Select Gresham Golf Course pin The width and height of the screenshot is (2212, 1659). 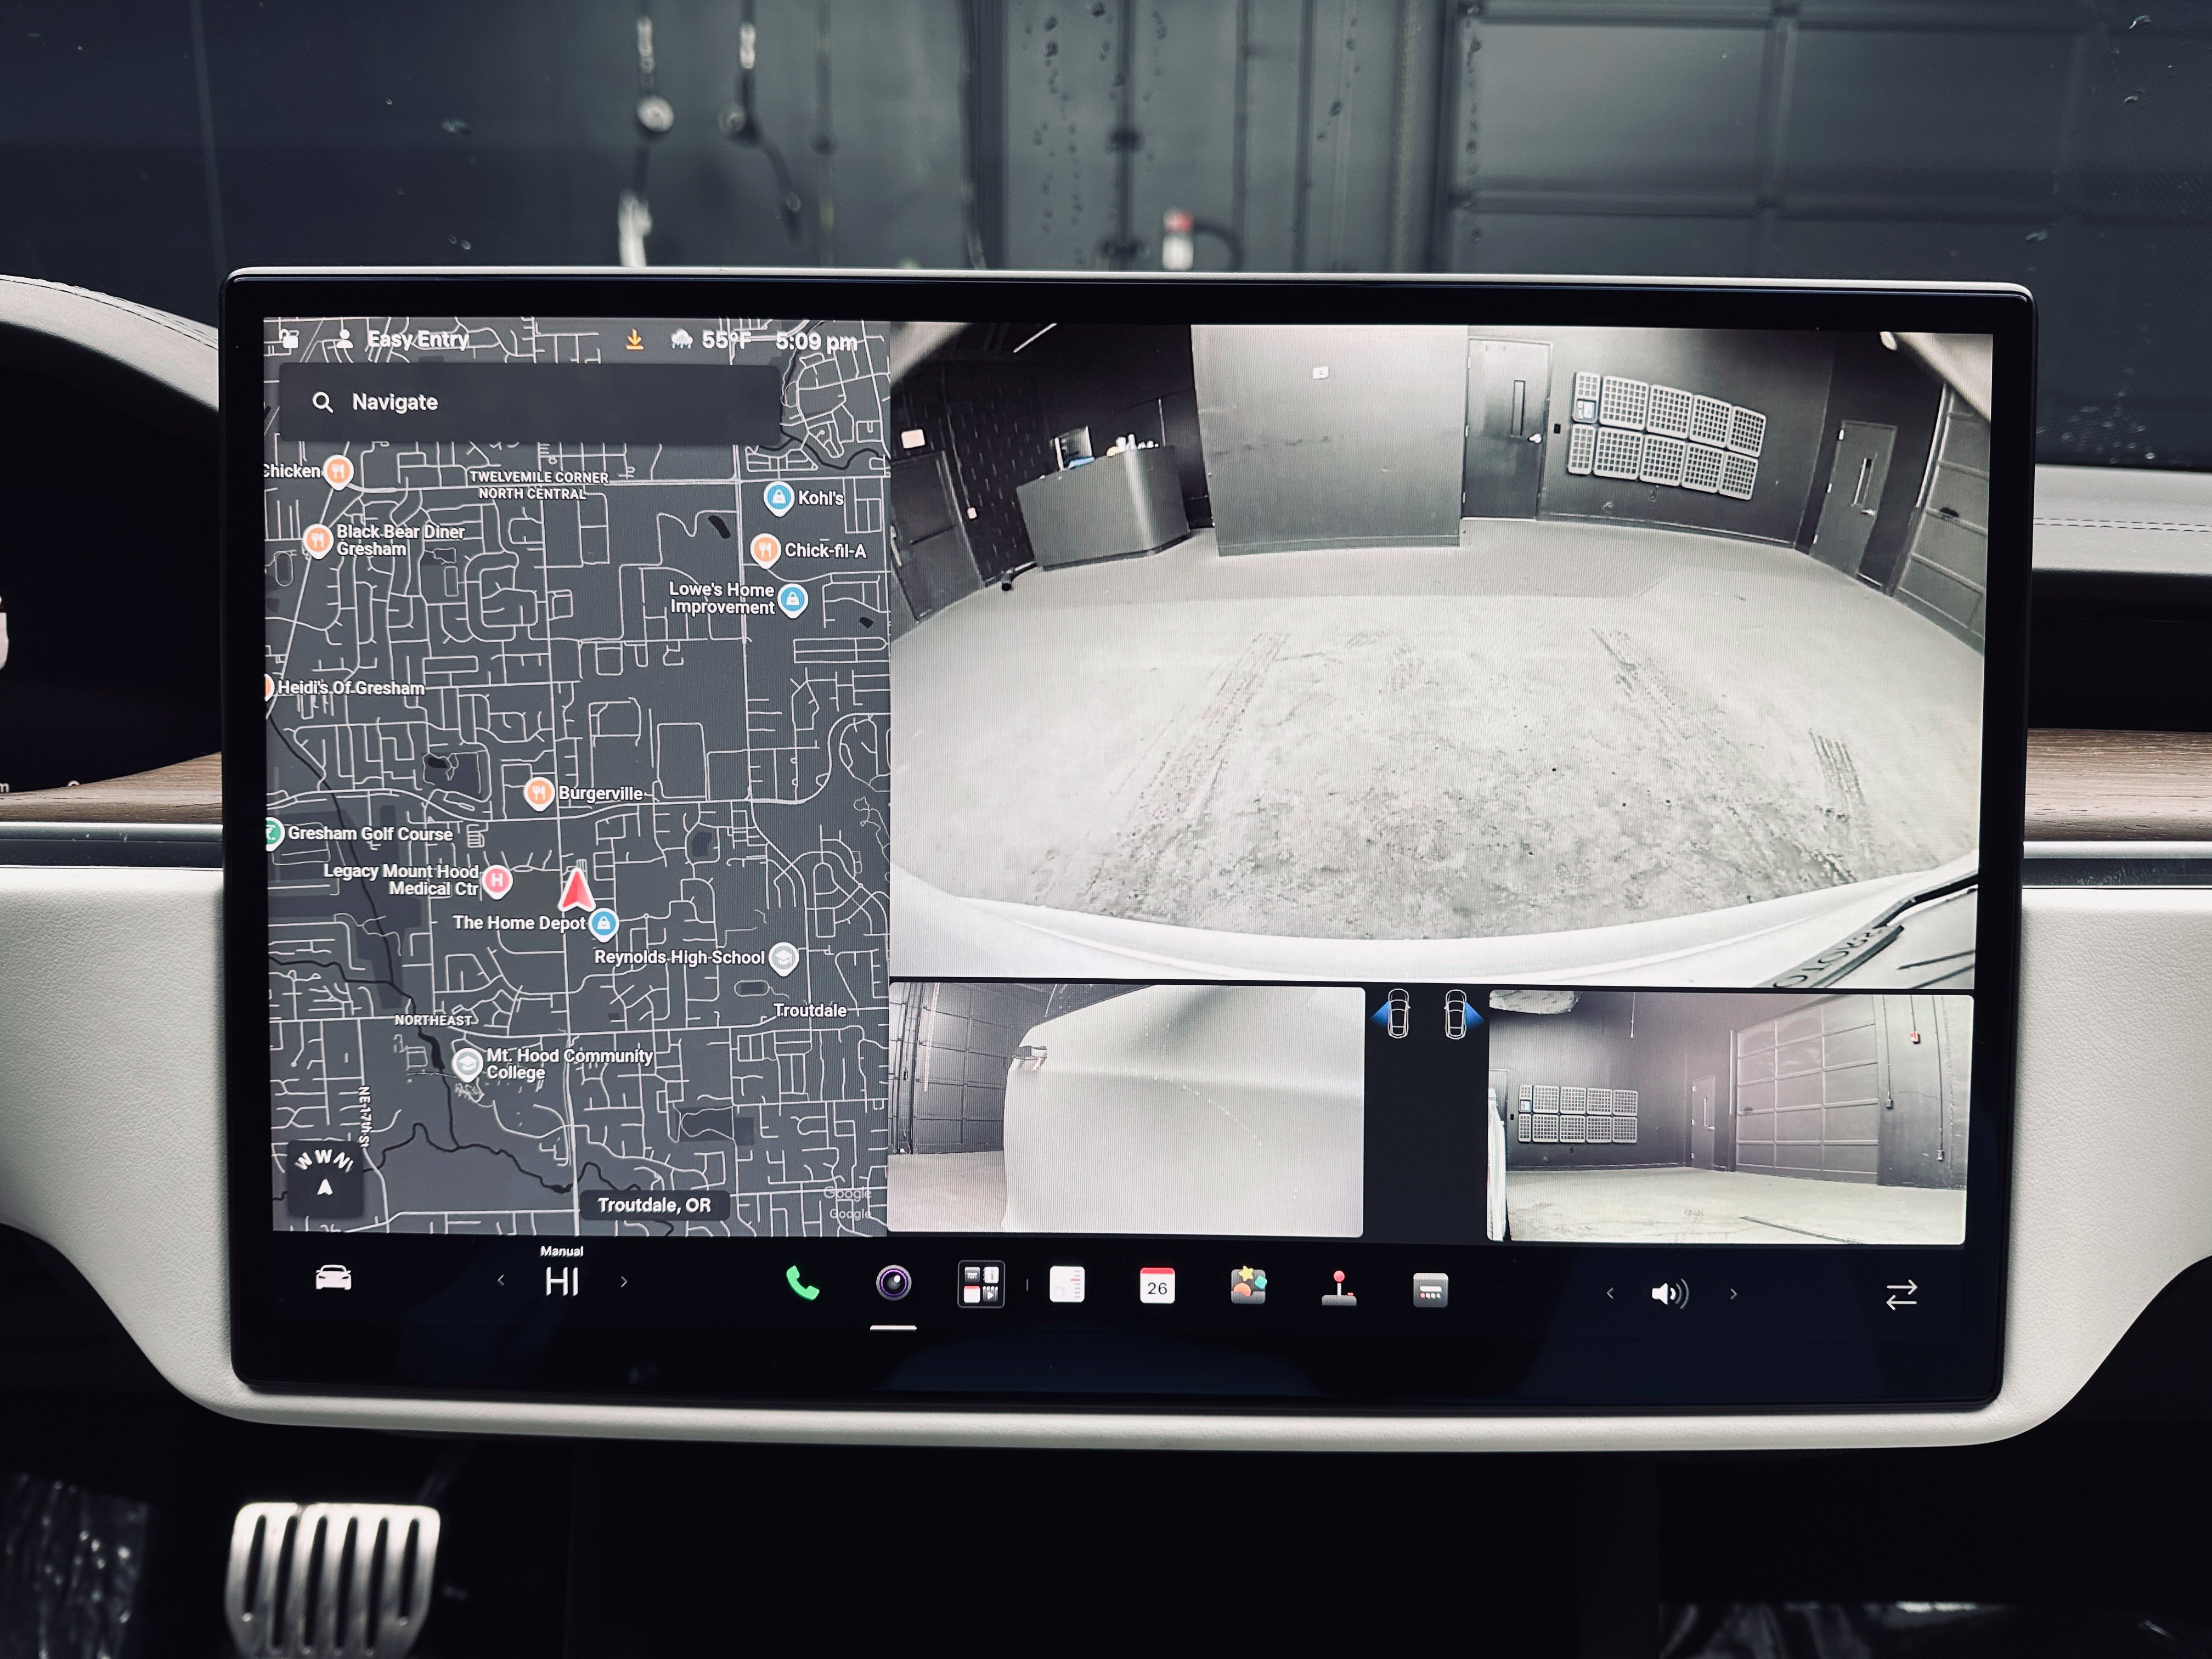coord(273,833)
